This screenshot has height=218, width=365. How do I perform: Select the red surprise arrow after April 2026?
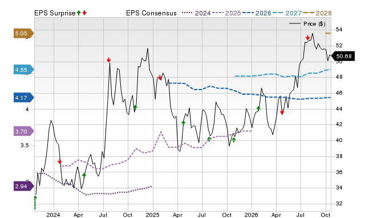282,112
